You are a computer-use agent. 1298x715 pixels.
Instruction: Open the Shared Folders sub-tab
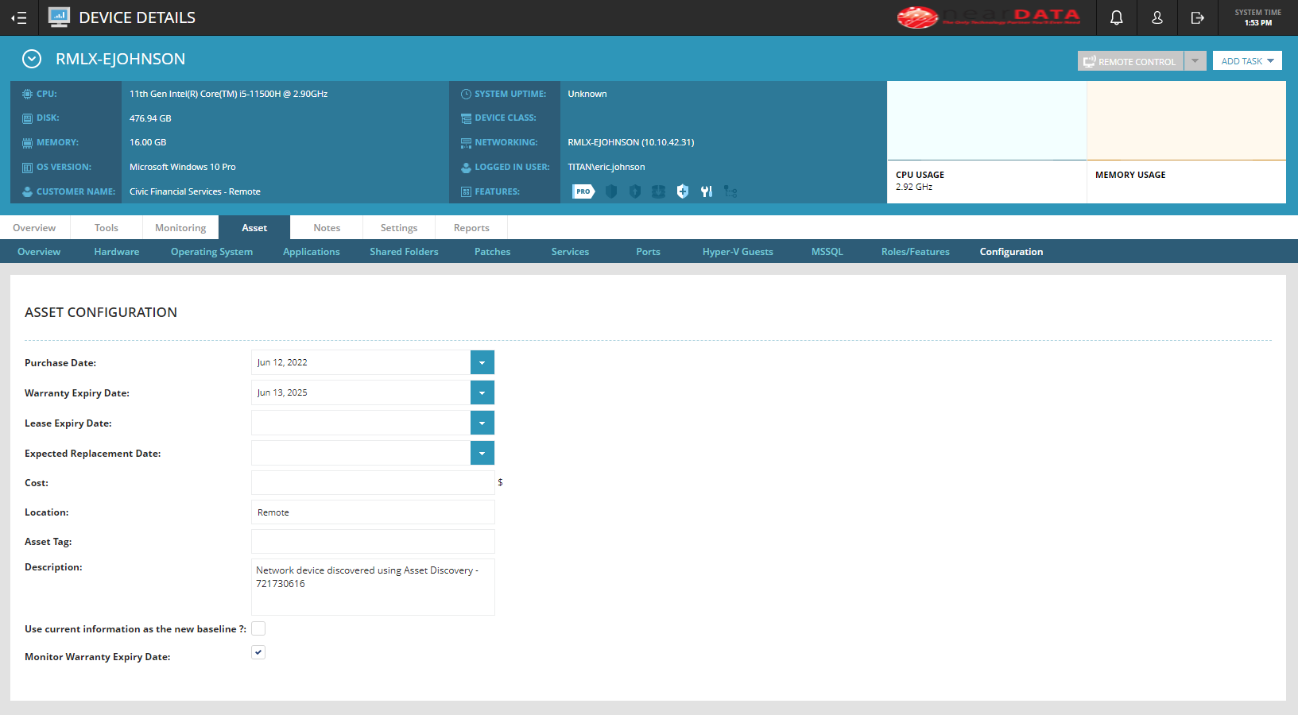click(x=404, y=252)
